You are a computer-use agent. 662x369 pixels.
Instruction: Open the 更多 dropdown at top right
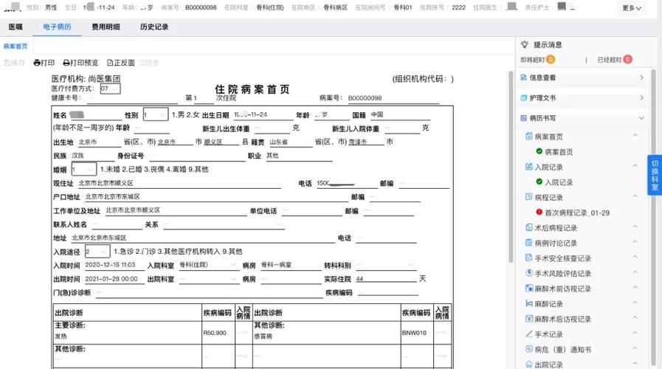(x=632, y=7)
